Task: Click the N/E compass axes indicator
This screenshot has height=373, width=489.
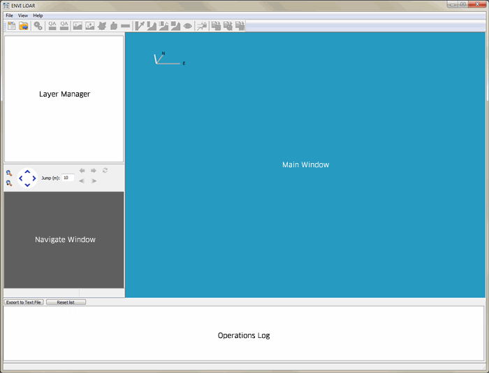Action: tap(170, 58)
